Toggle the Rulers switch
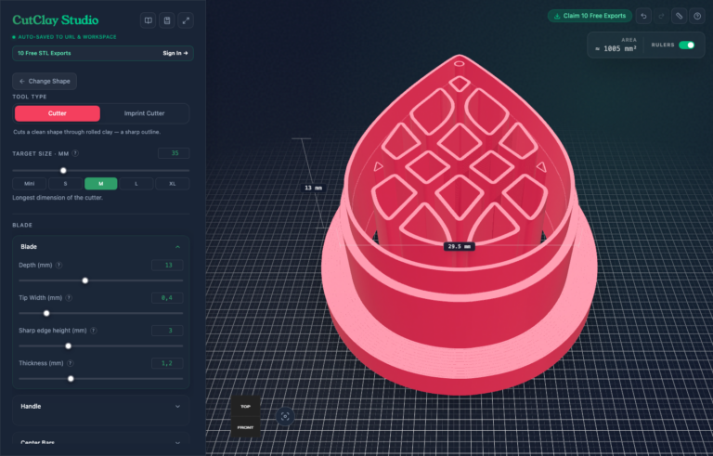Image resolution: width=713 pixels, height=456 pixels. click(686, 46)
